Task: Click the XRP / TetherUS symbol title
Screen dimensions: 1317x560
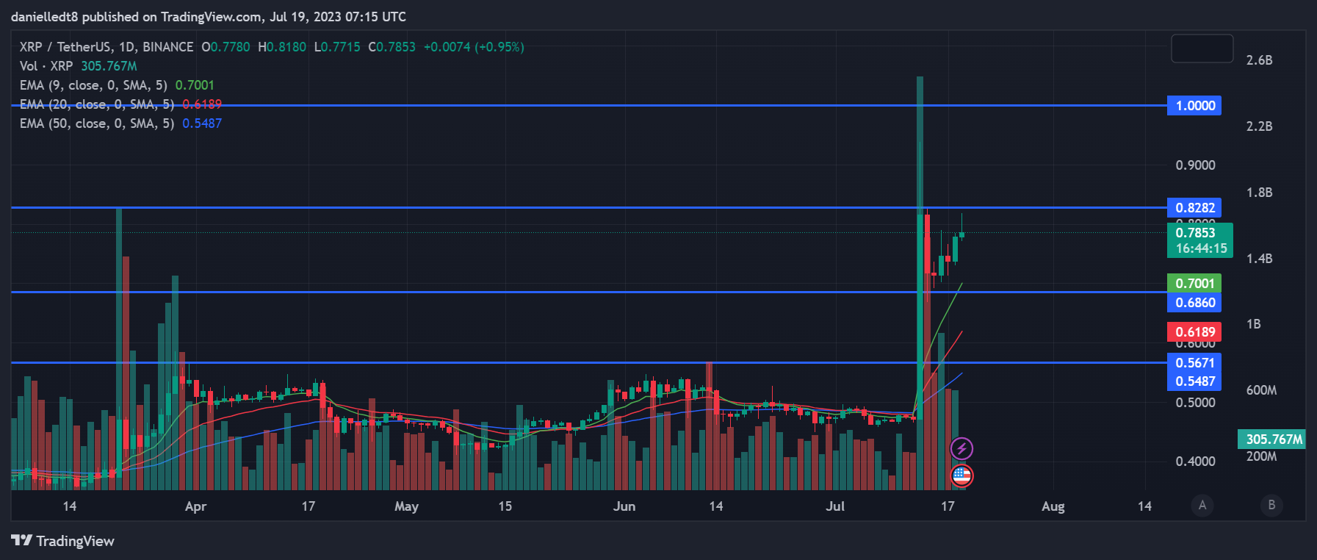Action: click(107, 47)
